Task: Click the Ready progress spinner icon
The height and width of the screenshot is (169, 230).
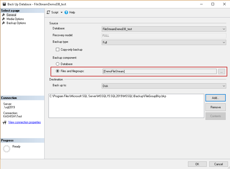Action: click(x=7, y=149)
